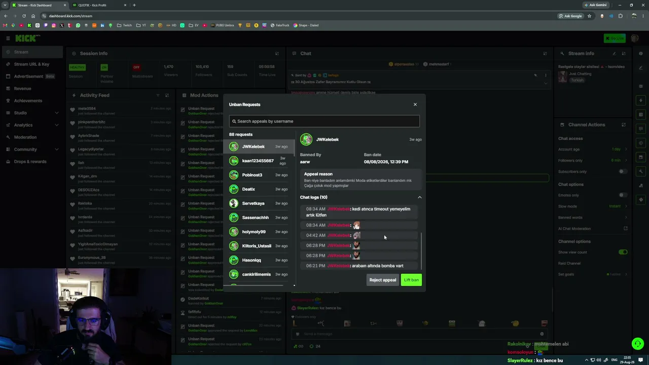This screenshot has width=649, height=365.
Task: Open the FakeTruck bookmark
Action: [x=280, y=25]
